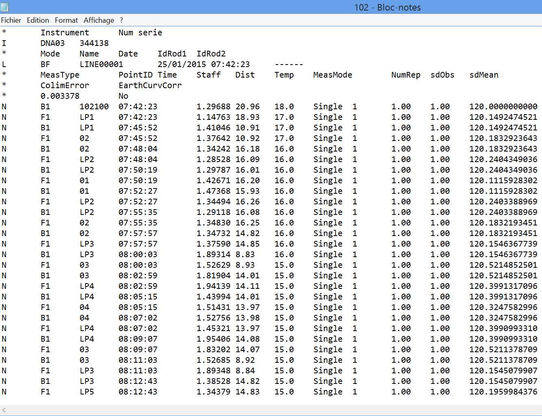The height and width of the screenshot is (416, 542).
Task: Click the line name LINE00001
Action: pyautogui.click(x=101, y=64)
